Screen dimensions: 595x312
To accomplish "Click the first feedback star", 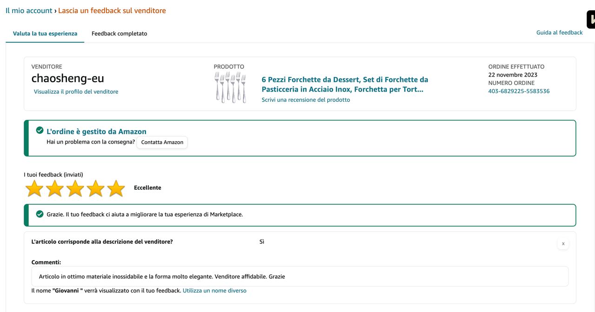I will 34,188.
